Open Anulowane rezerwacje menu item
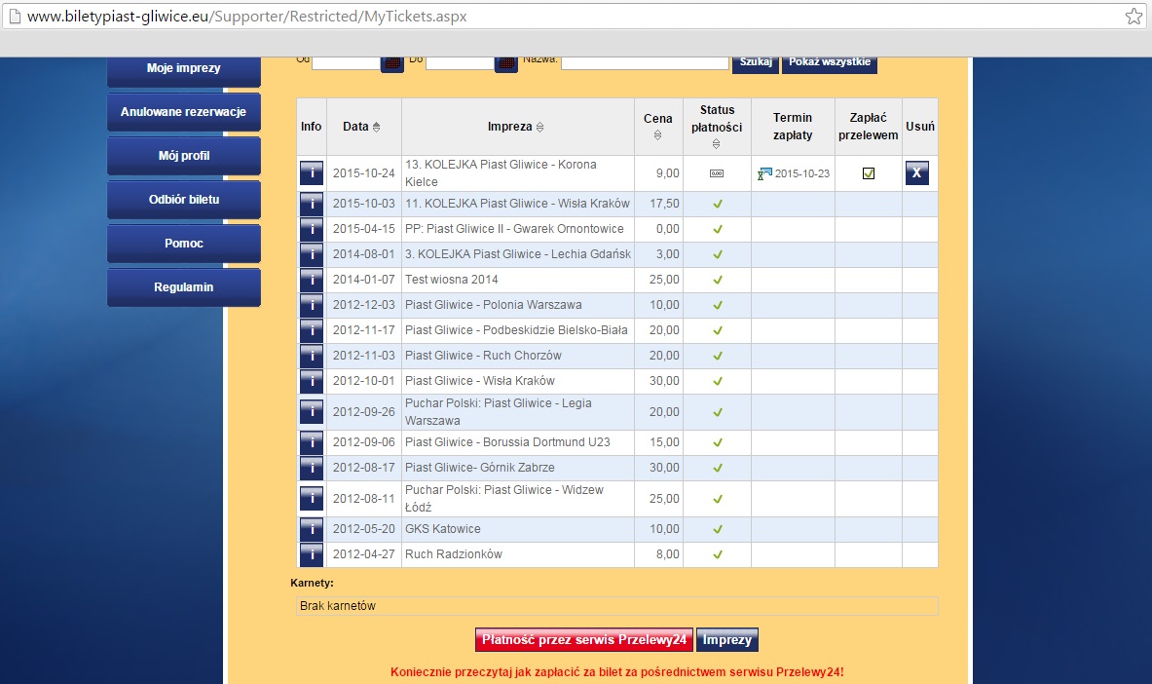The image size is (1152, 684). coord(183,112)
